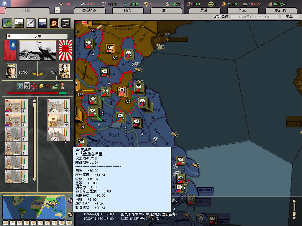
Task: Click the message log slider handle
Action: point(294,213)
